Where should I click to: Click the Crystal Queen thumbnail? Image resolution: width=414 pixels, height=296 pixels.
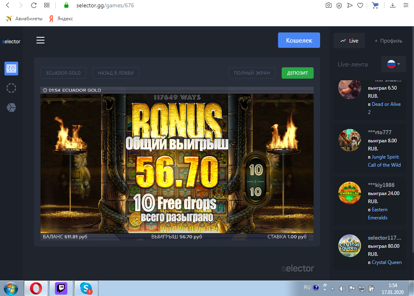coord(350,245)
